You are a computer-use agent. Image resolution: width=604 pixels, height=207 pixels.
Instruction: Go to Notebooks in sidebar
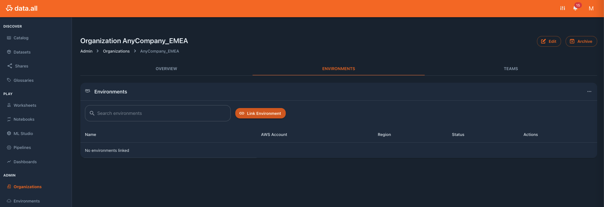[24, 119]
